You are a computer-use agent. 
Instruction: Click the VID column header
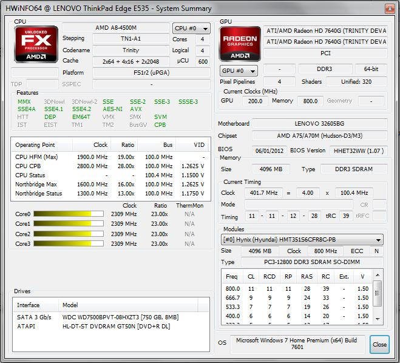(192, 145)
